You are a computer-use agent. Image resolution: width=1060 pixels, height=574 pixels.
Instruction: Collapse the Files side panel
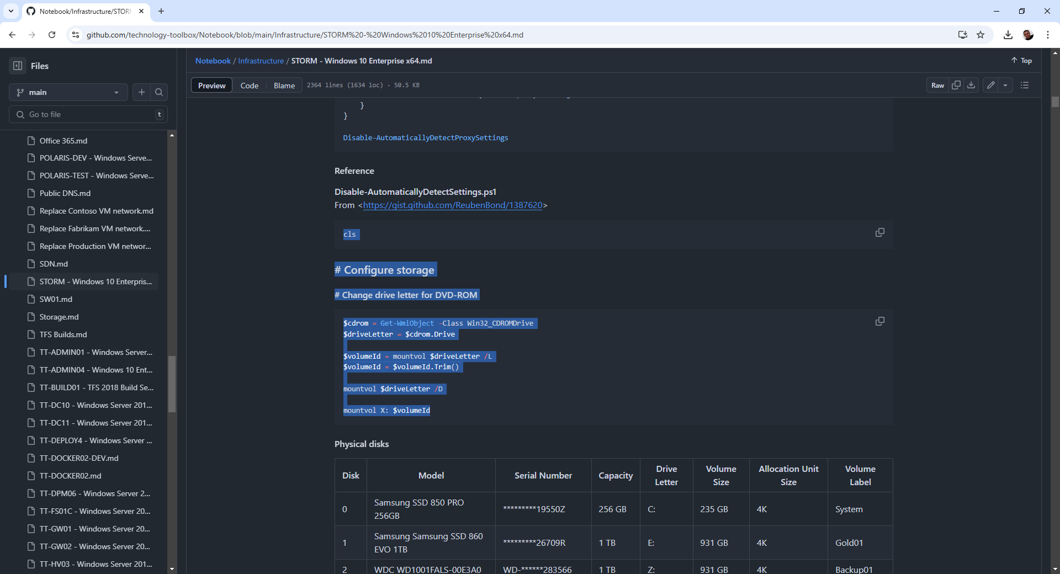click(18, 66)
